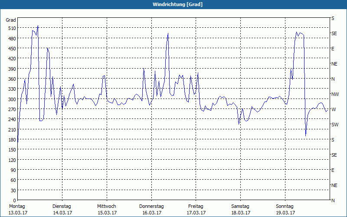Click the chart title "Windrichtung [Grad]"
347x217 pixels.
177,4
